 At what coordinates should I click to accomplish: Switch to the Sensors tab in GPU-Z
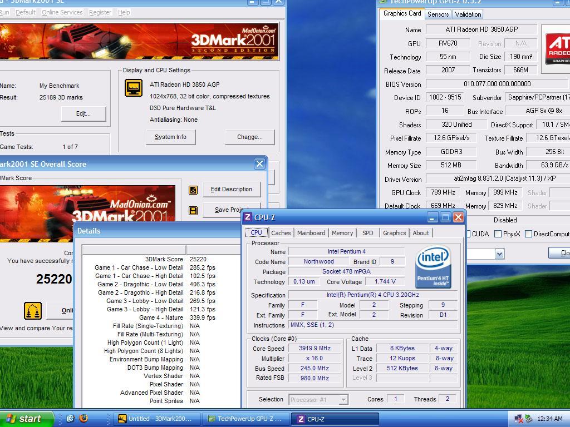click(x=438, y=14)
